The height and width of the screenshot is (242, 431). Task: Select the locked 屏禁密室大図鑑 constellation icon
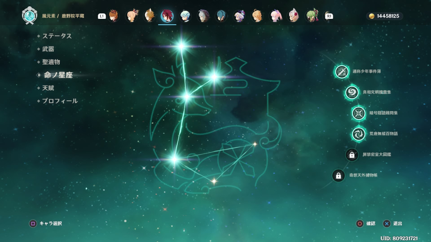[352, 155]
